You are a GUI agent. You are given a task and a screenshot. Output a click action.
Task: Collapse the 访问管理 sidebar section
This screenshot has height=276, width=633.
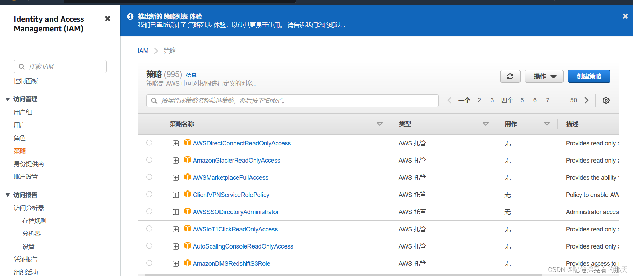pyautogui.click(x=8, y=99)
